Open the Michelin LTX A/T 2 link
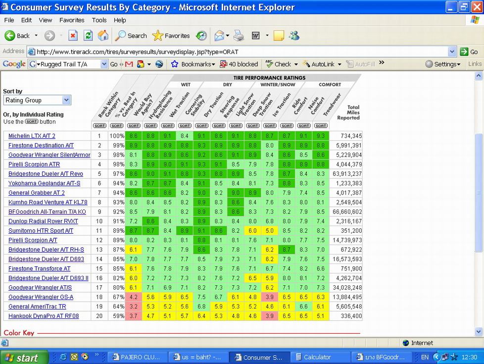The image size is (484, 364). 32,136
